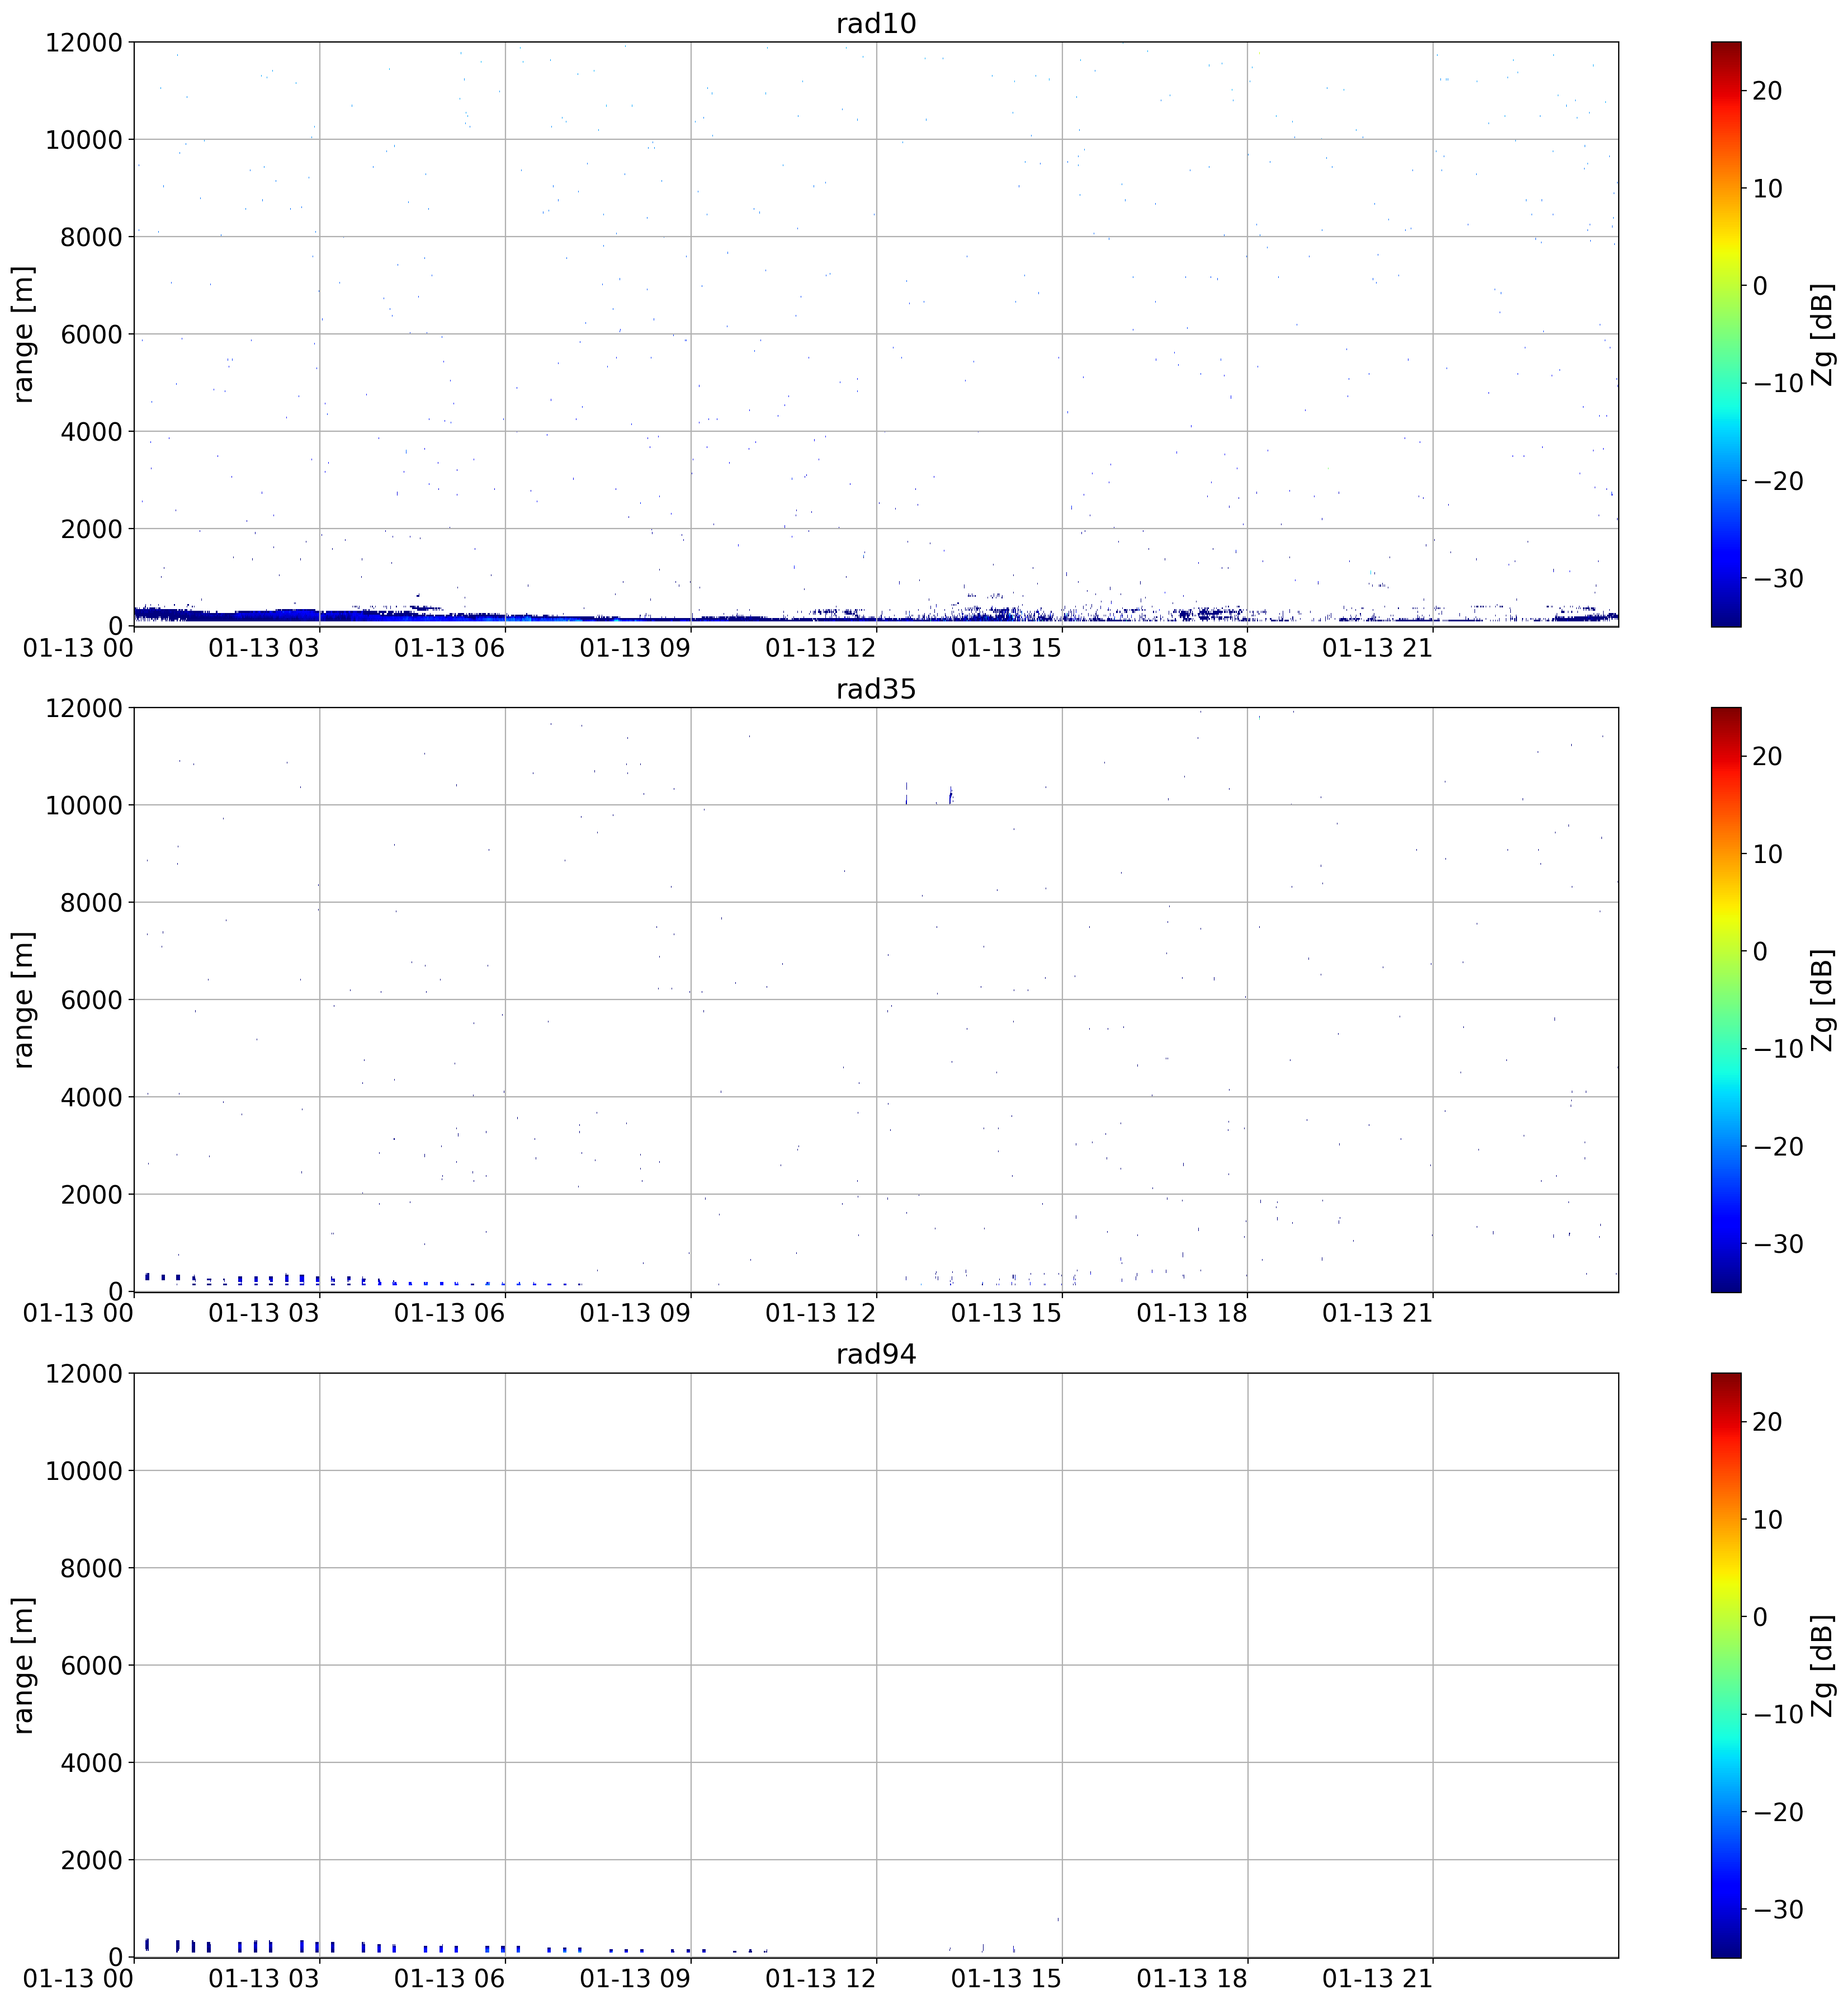Click the 10000 y-tick label on rad35
The height and width of the screenshot is (2004, 1848).
[84, 805]
